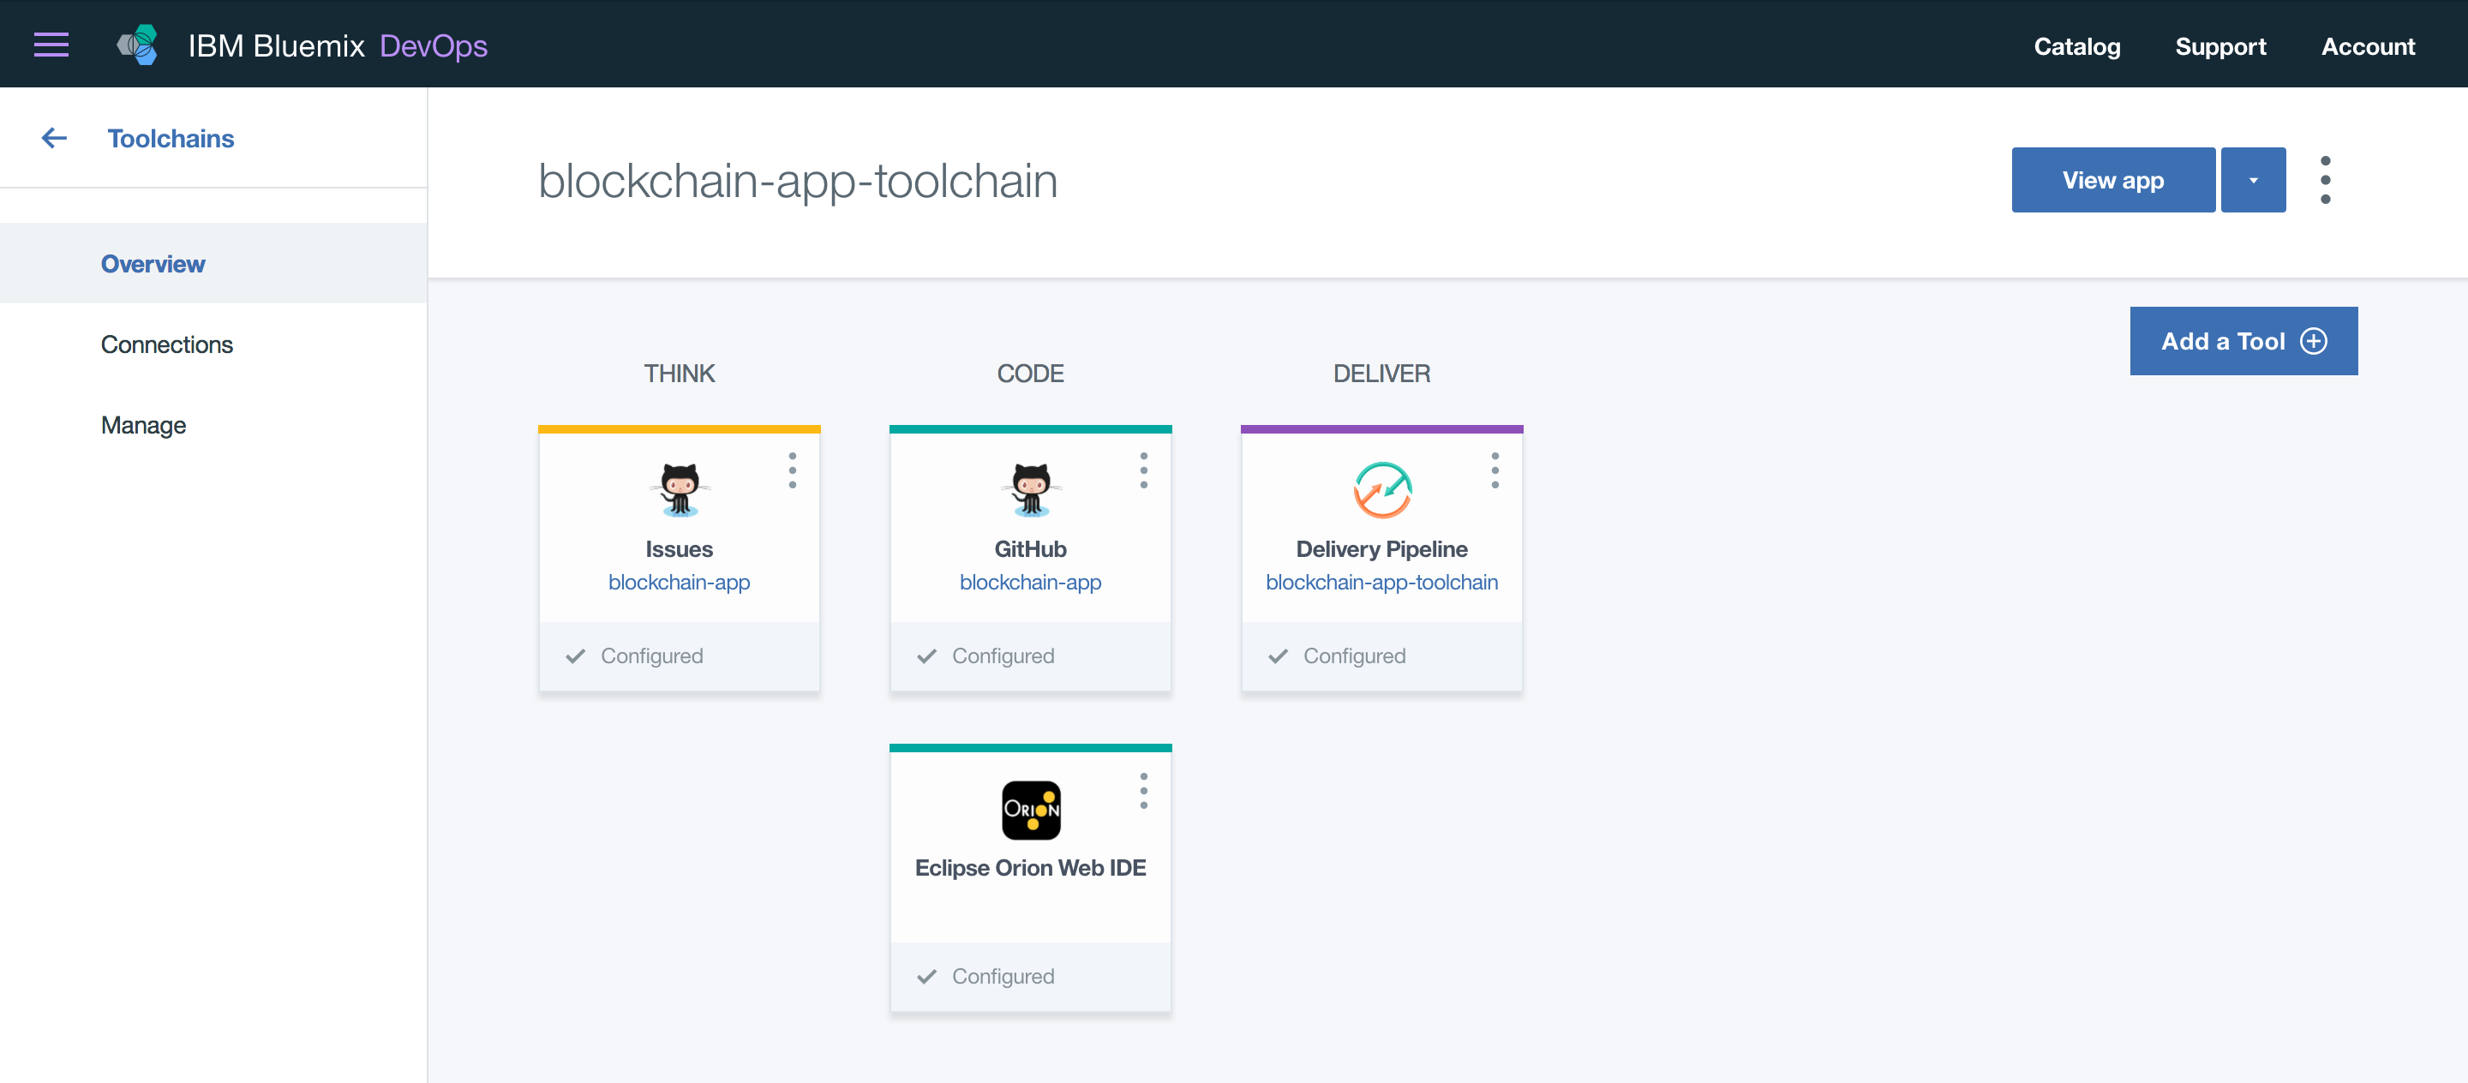Image resolution: width=2468 pixels, height=1083 pixels.
Task: Click the Eclipse Orion logo icon
Action: pyautogui.click(x=1030, y=810)
